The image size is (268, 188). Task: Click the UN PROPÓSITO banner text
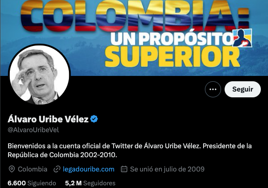coord(171,38)
